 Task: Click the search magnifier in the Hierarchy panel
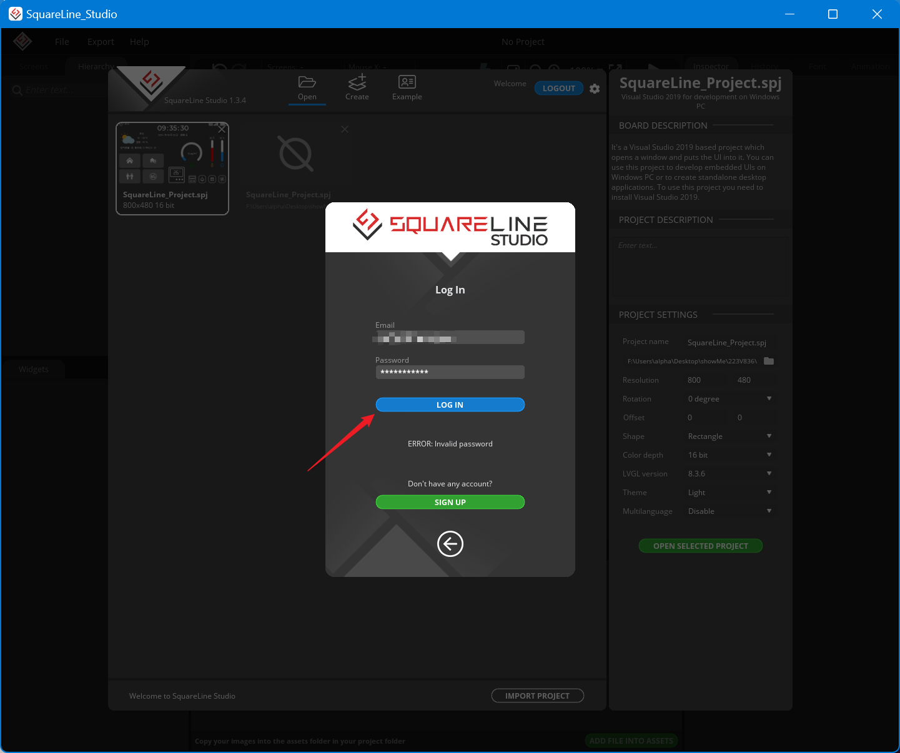(x=17, y=90)
